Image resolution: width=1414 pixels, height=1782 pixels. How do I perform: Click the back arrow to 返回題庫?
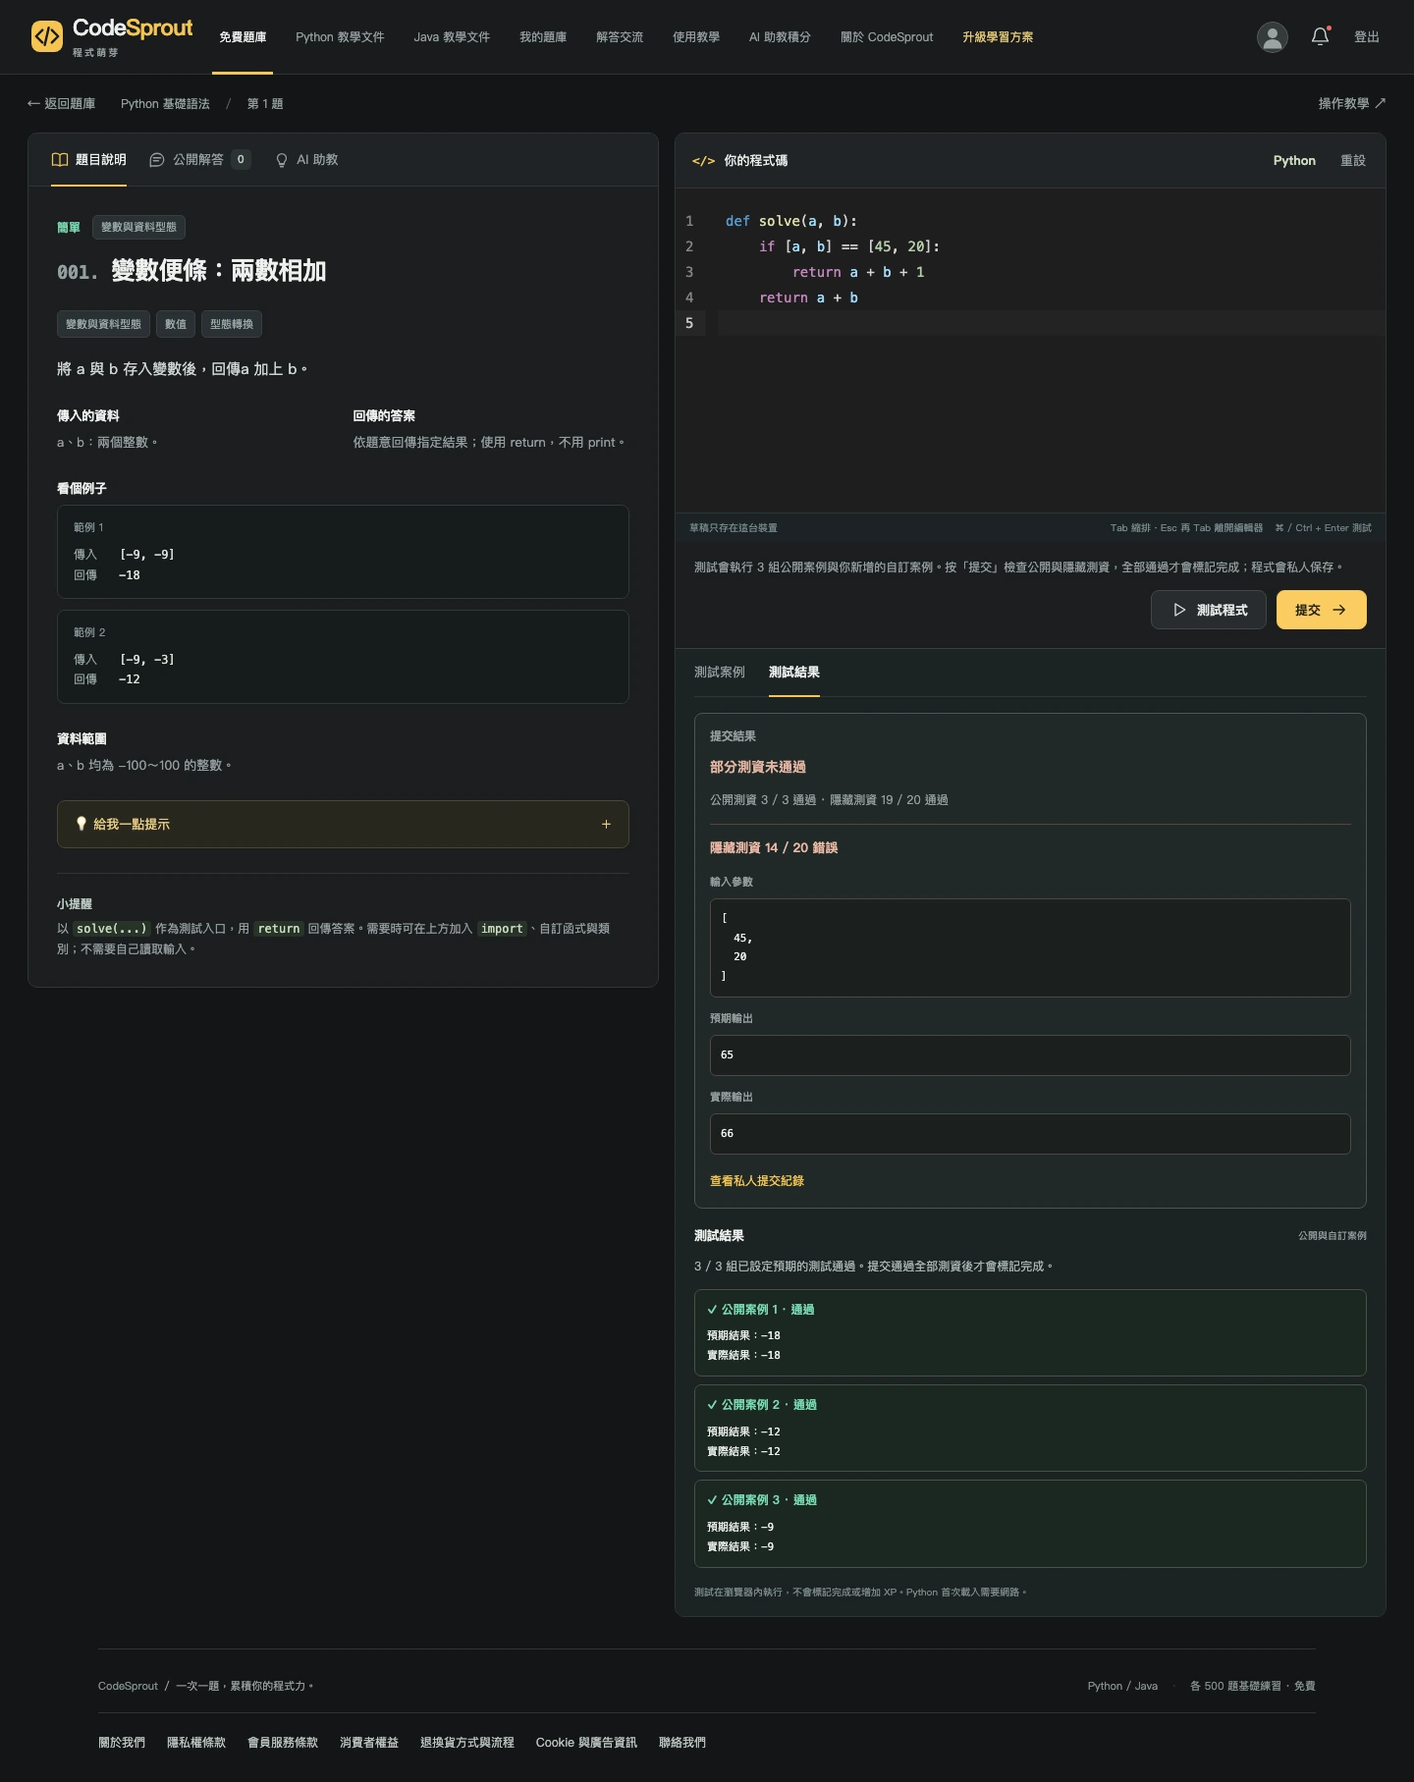pyautogui.click(x=33, y=103)
